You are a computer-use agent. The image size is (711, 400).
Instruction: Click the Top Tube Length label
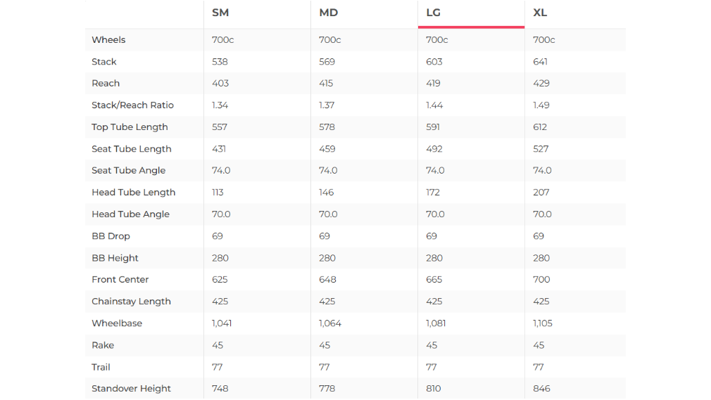[130, 127]
